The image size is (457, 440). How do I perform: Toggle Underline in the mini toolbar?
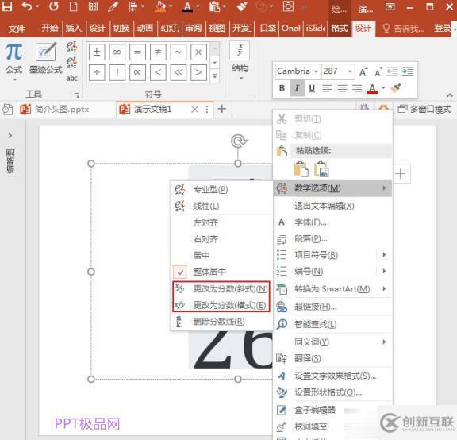click(x=312, y=88)
